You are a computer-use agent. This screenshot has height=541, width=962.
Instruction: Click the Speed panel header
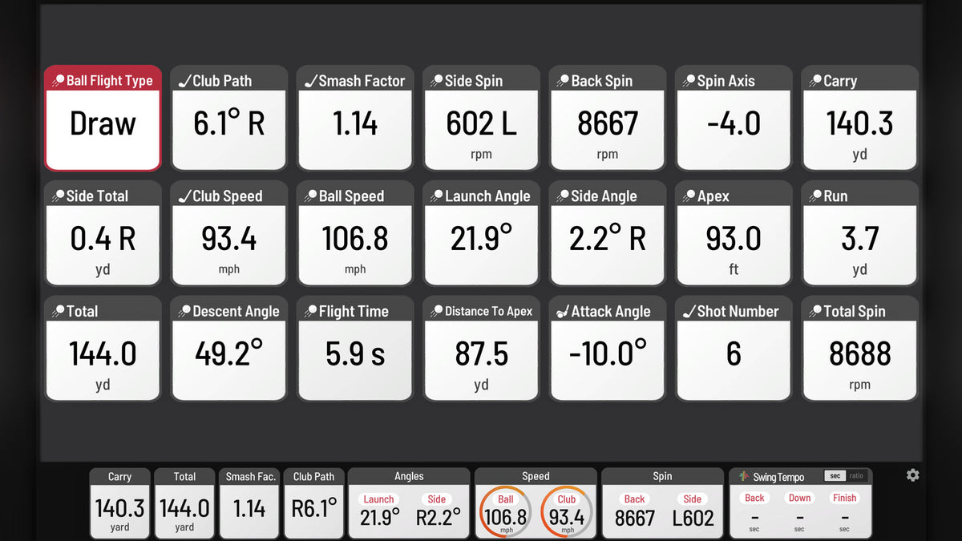(x=536, y=476)
